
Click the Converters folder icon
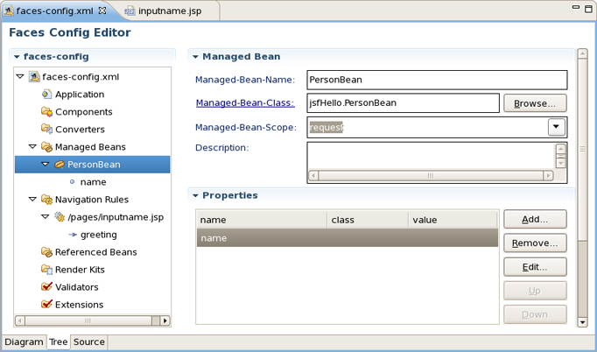tap(46, 130)
